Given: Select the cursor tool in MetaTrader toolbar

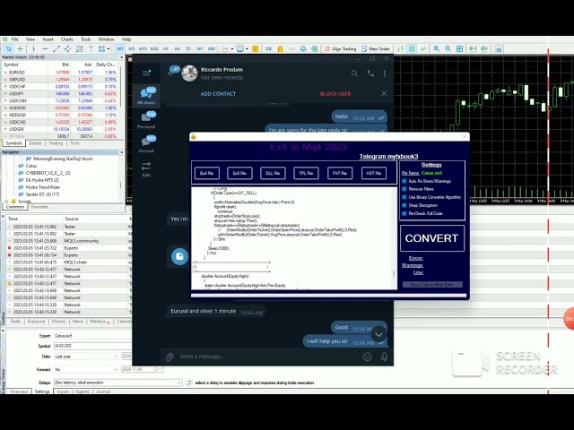Looking at the screenshot, I should click(8, 48).
